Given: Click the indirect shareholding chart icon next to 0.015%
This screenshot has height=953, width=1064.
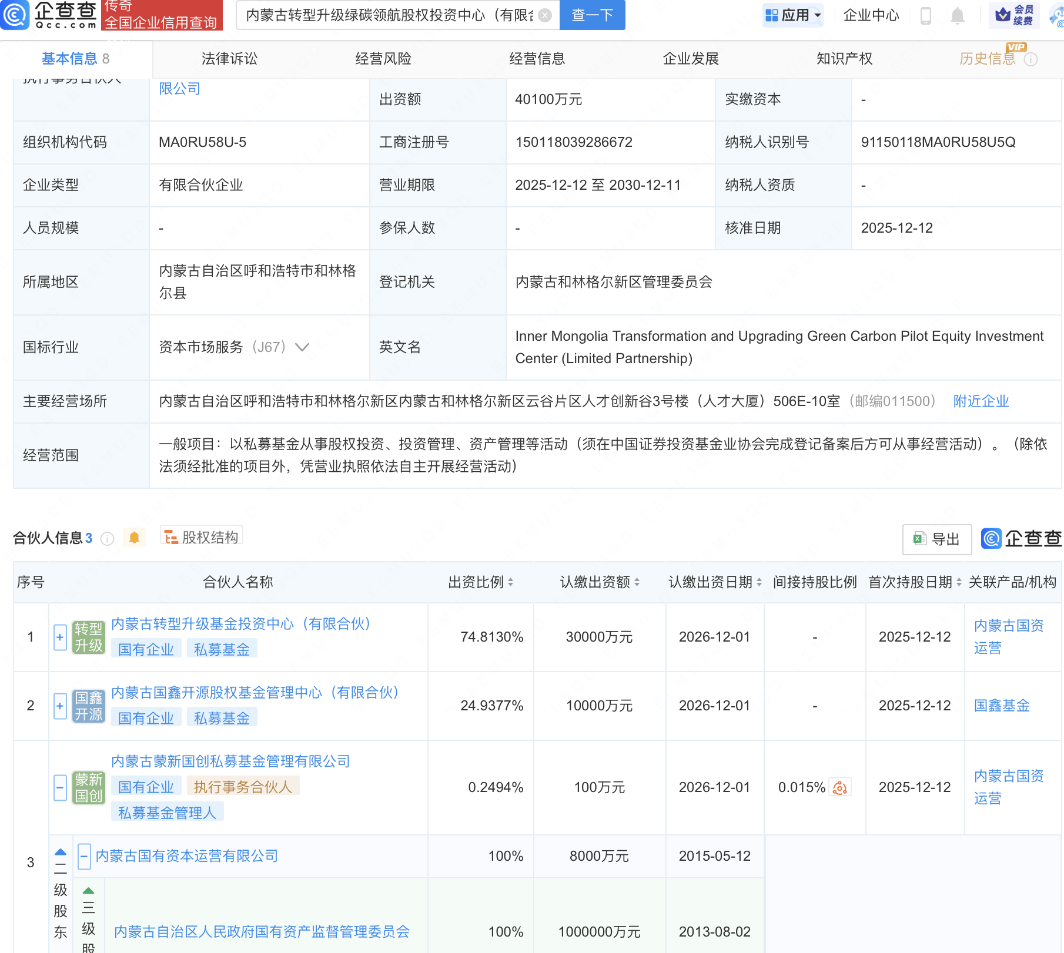Looking at the screenshot, I should click(840, 787).
